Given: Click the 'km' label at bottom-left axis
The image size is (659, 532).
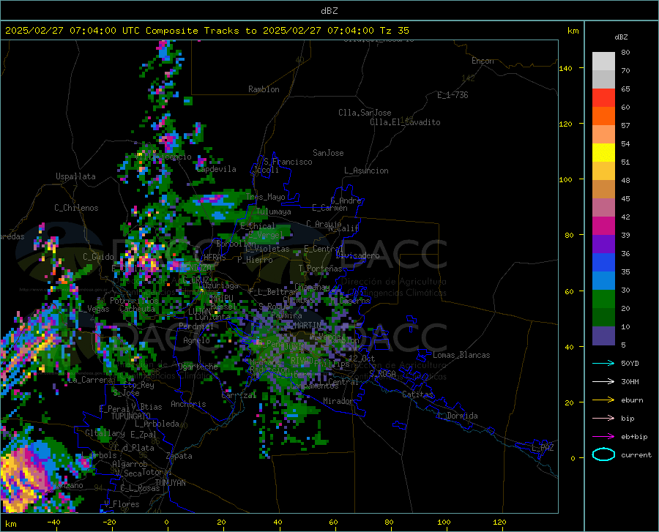Looking at the screenshot, I should click(10, 524).
